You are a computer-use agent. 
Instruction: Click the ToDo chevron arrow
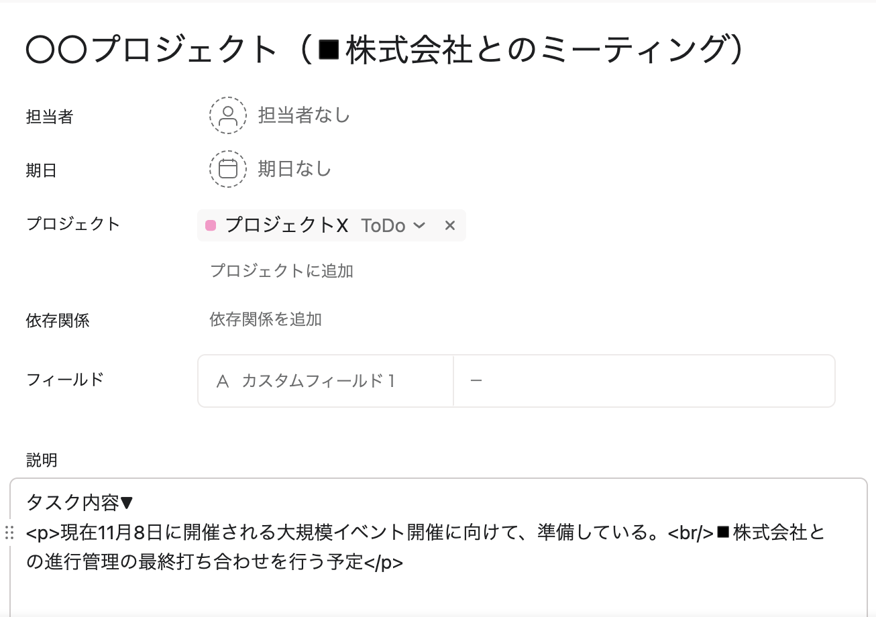pos(419,225)
